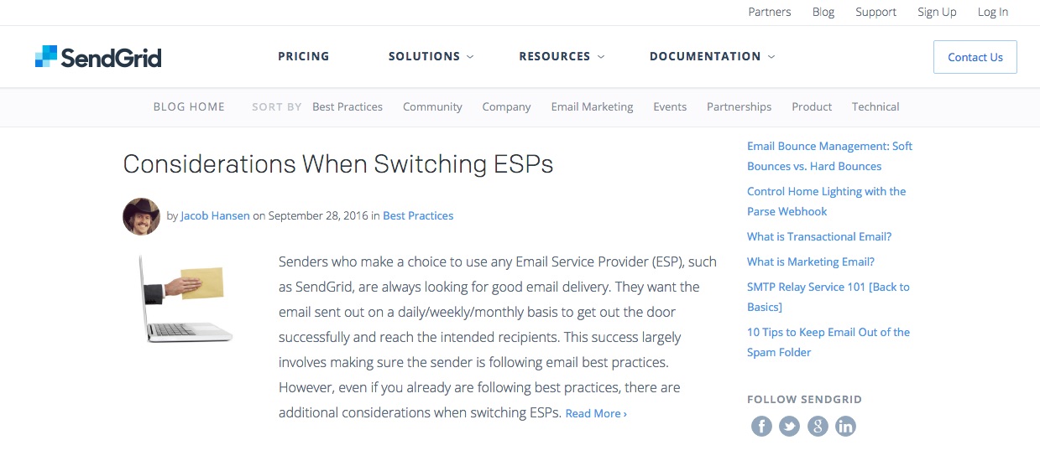Image resolution: width=1040 pixels, height=466 pixels.
Task: Open 'What is Transactional Email?' sidebar link
Action: pyautogui.click(x=819, y=237)
